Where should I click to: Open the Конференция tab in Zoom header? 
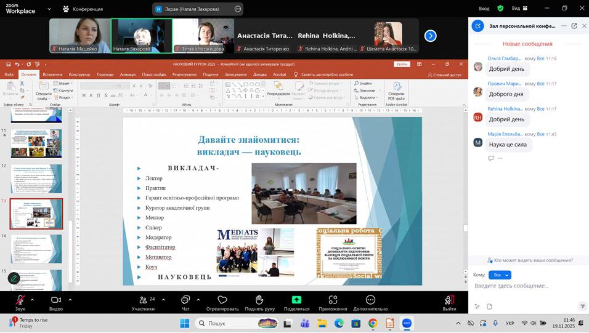(83, 9)
